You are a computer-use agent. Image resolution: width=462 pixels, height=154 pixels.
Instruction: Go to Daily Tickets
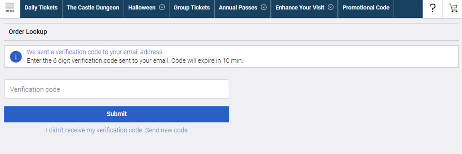(x=41, y=8)
